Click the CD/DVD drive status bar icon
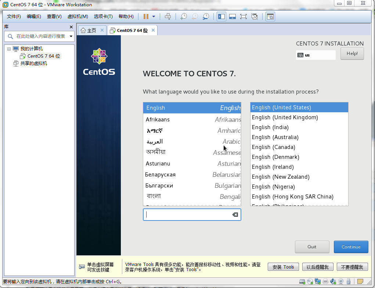This screenshot has width=375, height=288. [x=310, y=281]
